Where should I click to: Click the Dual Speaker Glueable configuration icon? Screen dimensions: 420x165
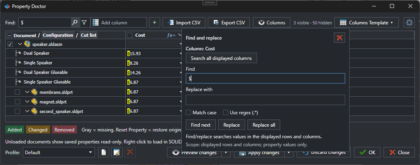point(18,72)
